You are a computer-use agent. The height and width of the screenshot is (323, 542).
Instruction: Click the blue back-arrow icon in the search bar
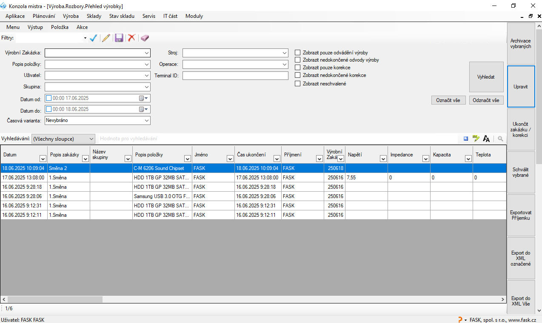[466, 139]
